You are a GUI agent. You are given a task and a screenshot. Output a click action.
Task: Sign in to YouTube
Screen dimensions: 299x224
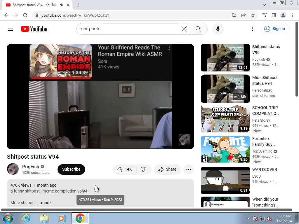[275, 29]
